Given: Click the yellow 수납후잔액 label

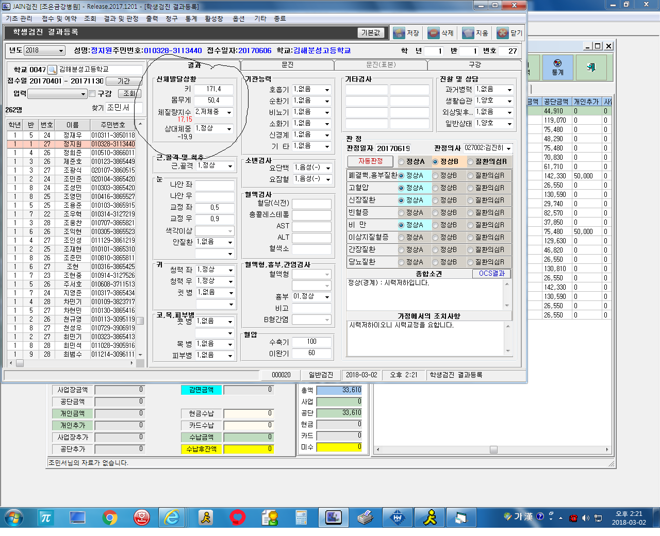Looking at the screenshot, I should coord(201,449).
